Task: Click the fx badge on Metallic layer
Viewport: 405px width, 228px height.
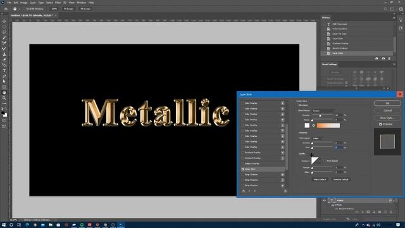Action: click(x=390, y=200)
